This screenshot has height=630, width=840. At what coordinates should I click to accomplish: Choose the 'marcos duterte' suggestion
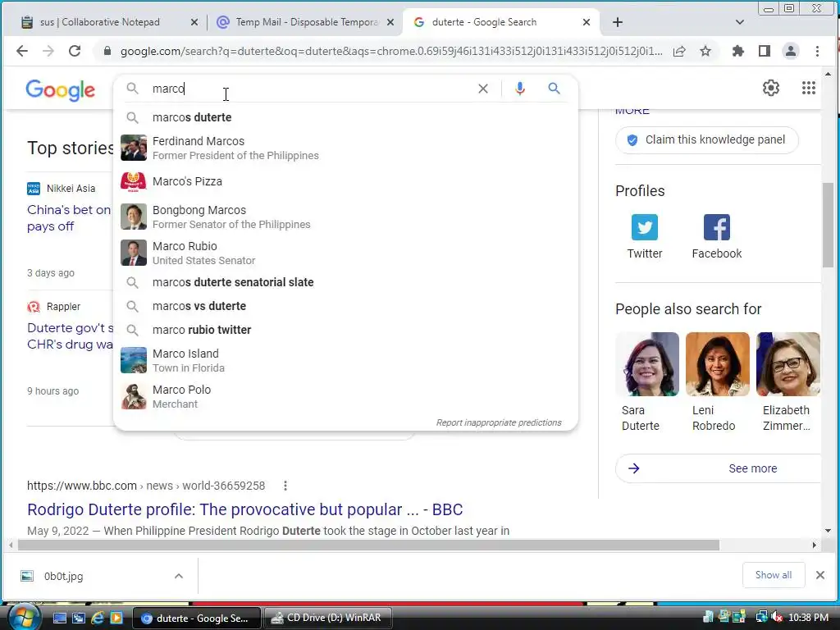pos(345,117)
